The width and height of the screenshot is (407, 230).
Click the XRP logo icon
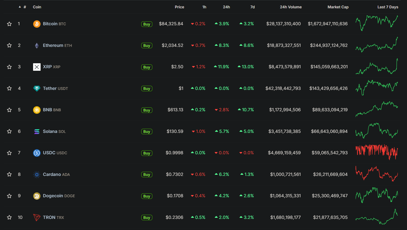point(37,67)
